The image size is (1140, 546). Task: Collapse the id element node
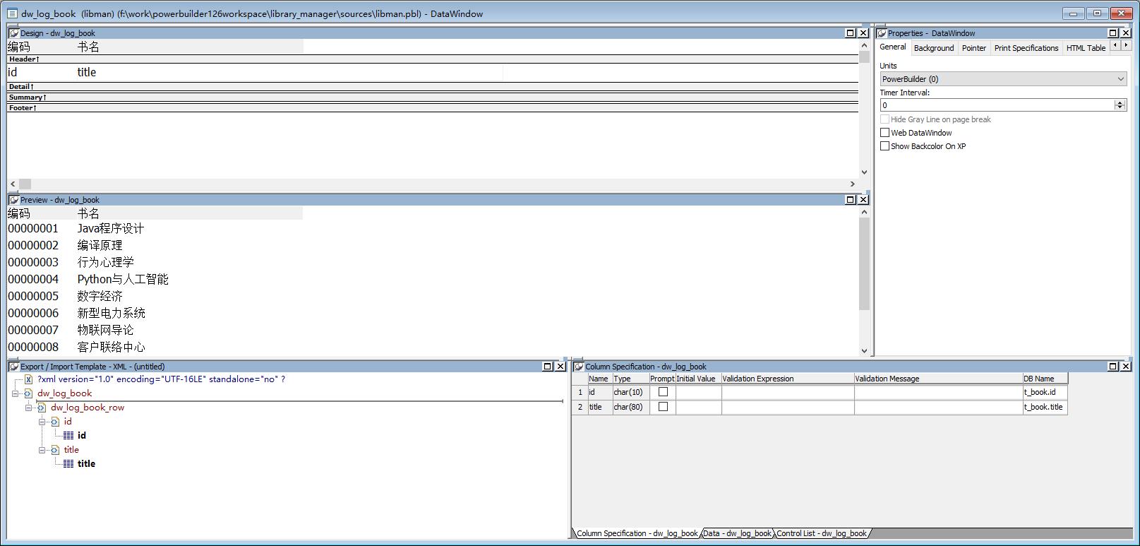coord(42,422)
